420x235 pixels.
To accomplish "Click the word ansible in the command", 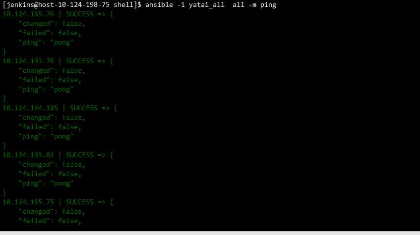I will (x=159, y=5).
